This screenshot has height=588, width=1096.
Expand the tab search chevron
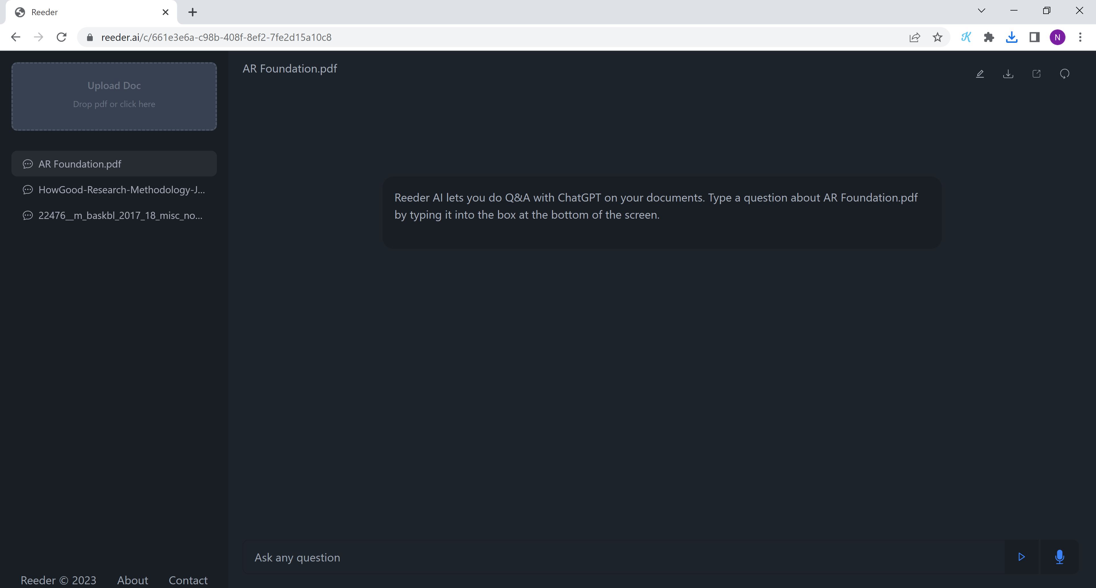(981, 11)
